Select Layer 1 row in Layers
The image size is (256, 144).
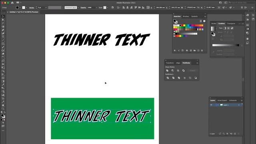226,105
